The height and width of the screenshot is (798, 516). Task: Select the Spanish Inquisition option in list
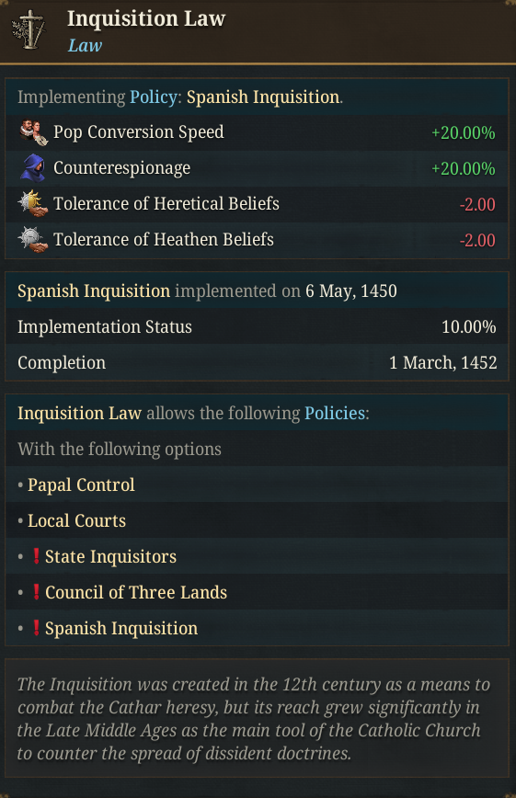click(121, 628)
